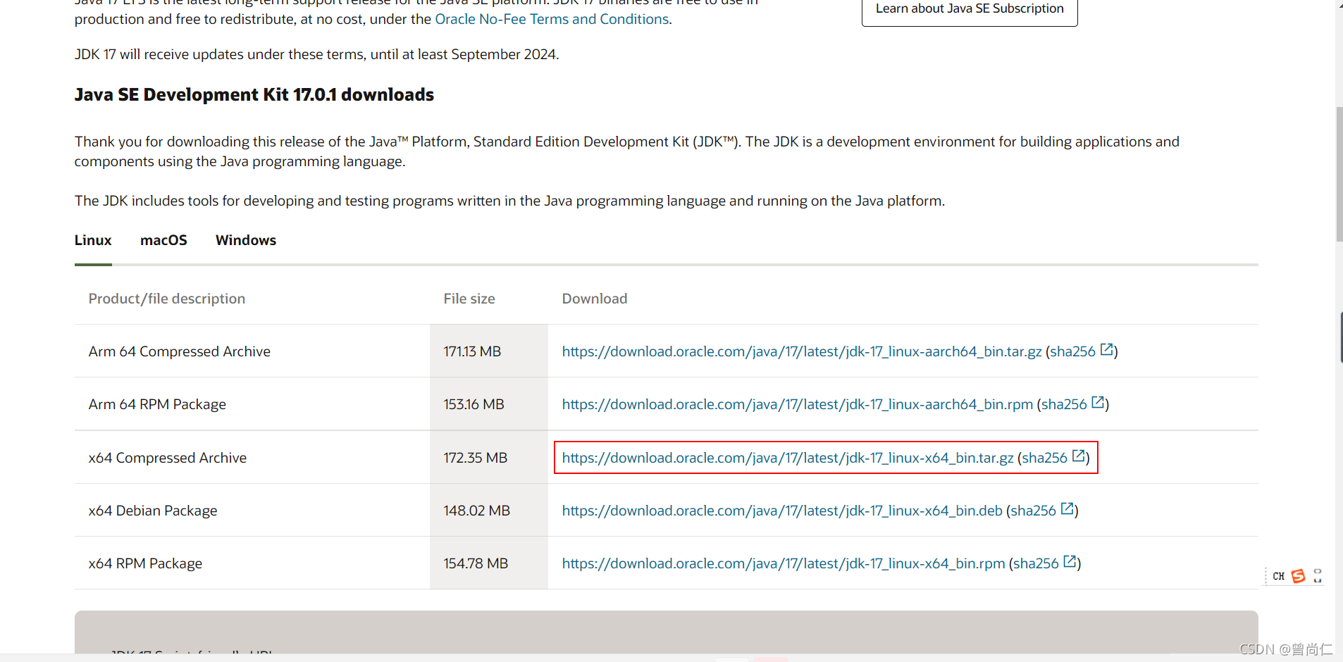Screen dimensions: 1343x662
Task: Click the '154.78 MB' file size cell
Action: click(x=489, y=563)
